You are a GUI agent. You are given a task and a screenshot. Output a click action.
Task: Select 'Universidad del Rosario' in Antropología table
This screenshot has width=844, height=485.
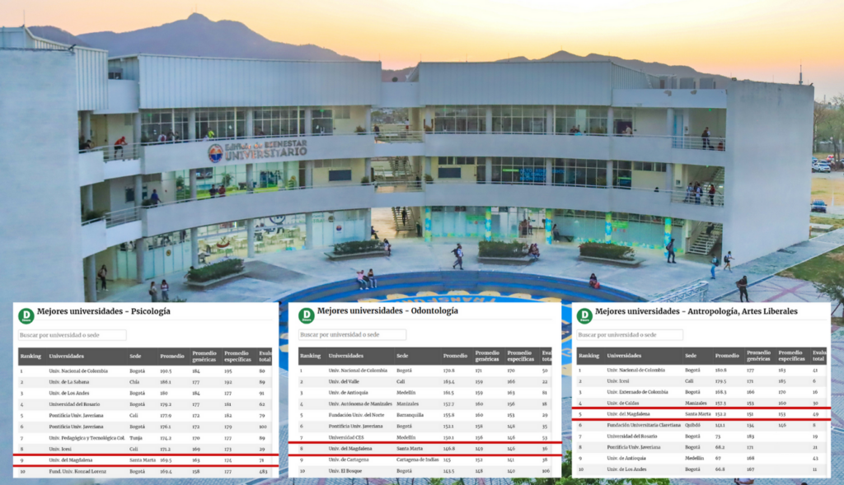click(632, 436)
